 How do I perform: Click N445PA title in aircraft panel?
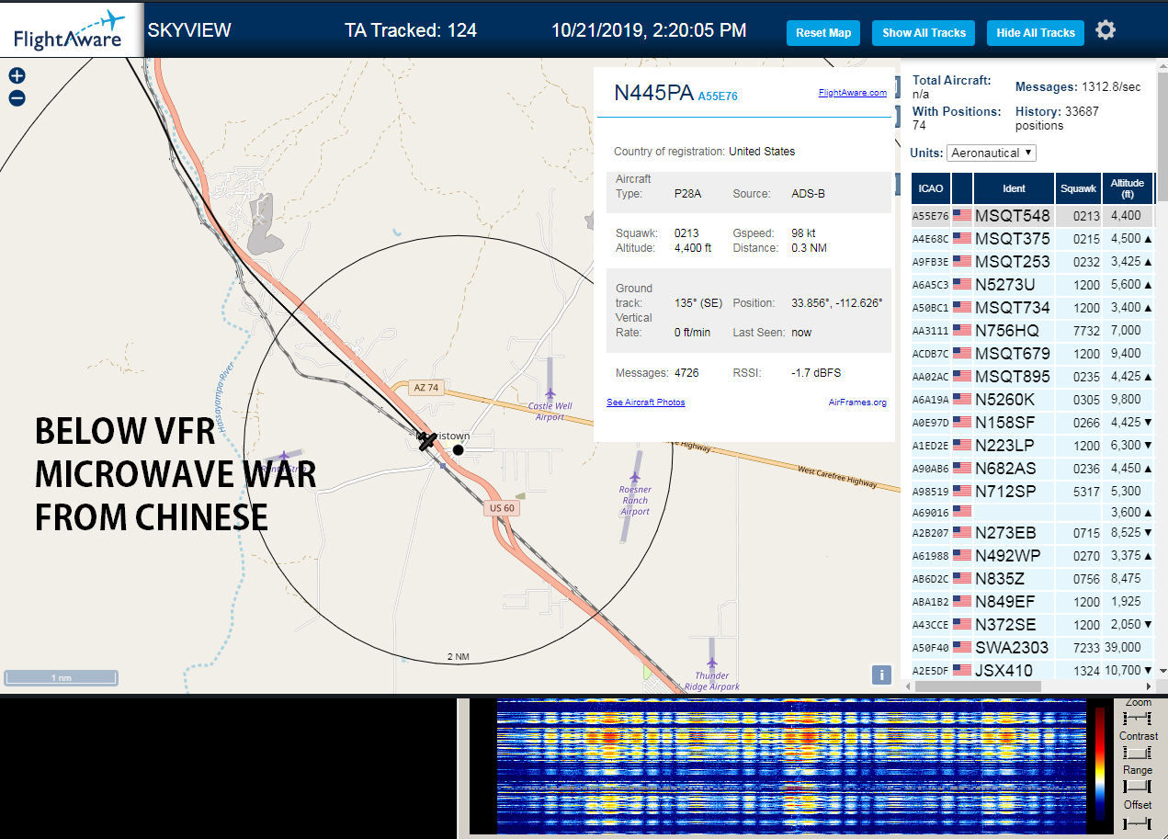(x=653, y=93)
